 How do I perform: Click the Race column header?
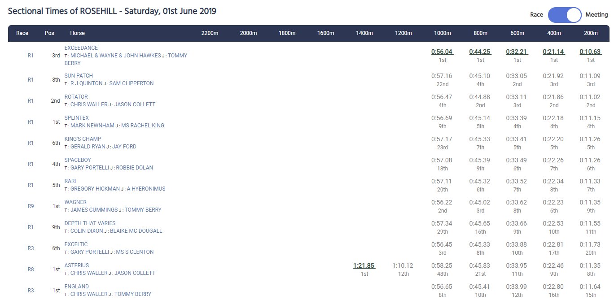(x=22, y=33)
